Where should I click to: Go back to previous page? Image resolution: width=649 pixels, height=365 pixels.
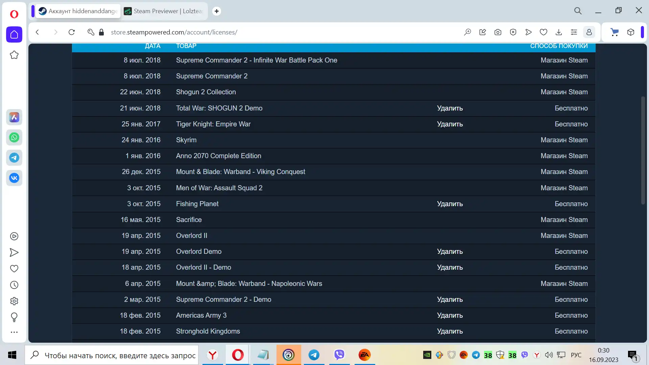(x=38, y=32)
